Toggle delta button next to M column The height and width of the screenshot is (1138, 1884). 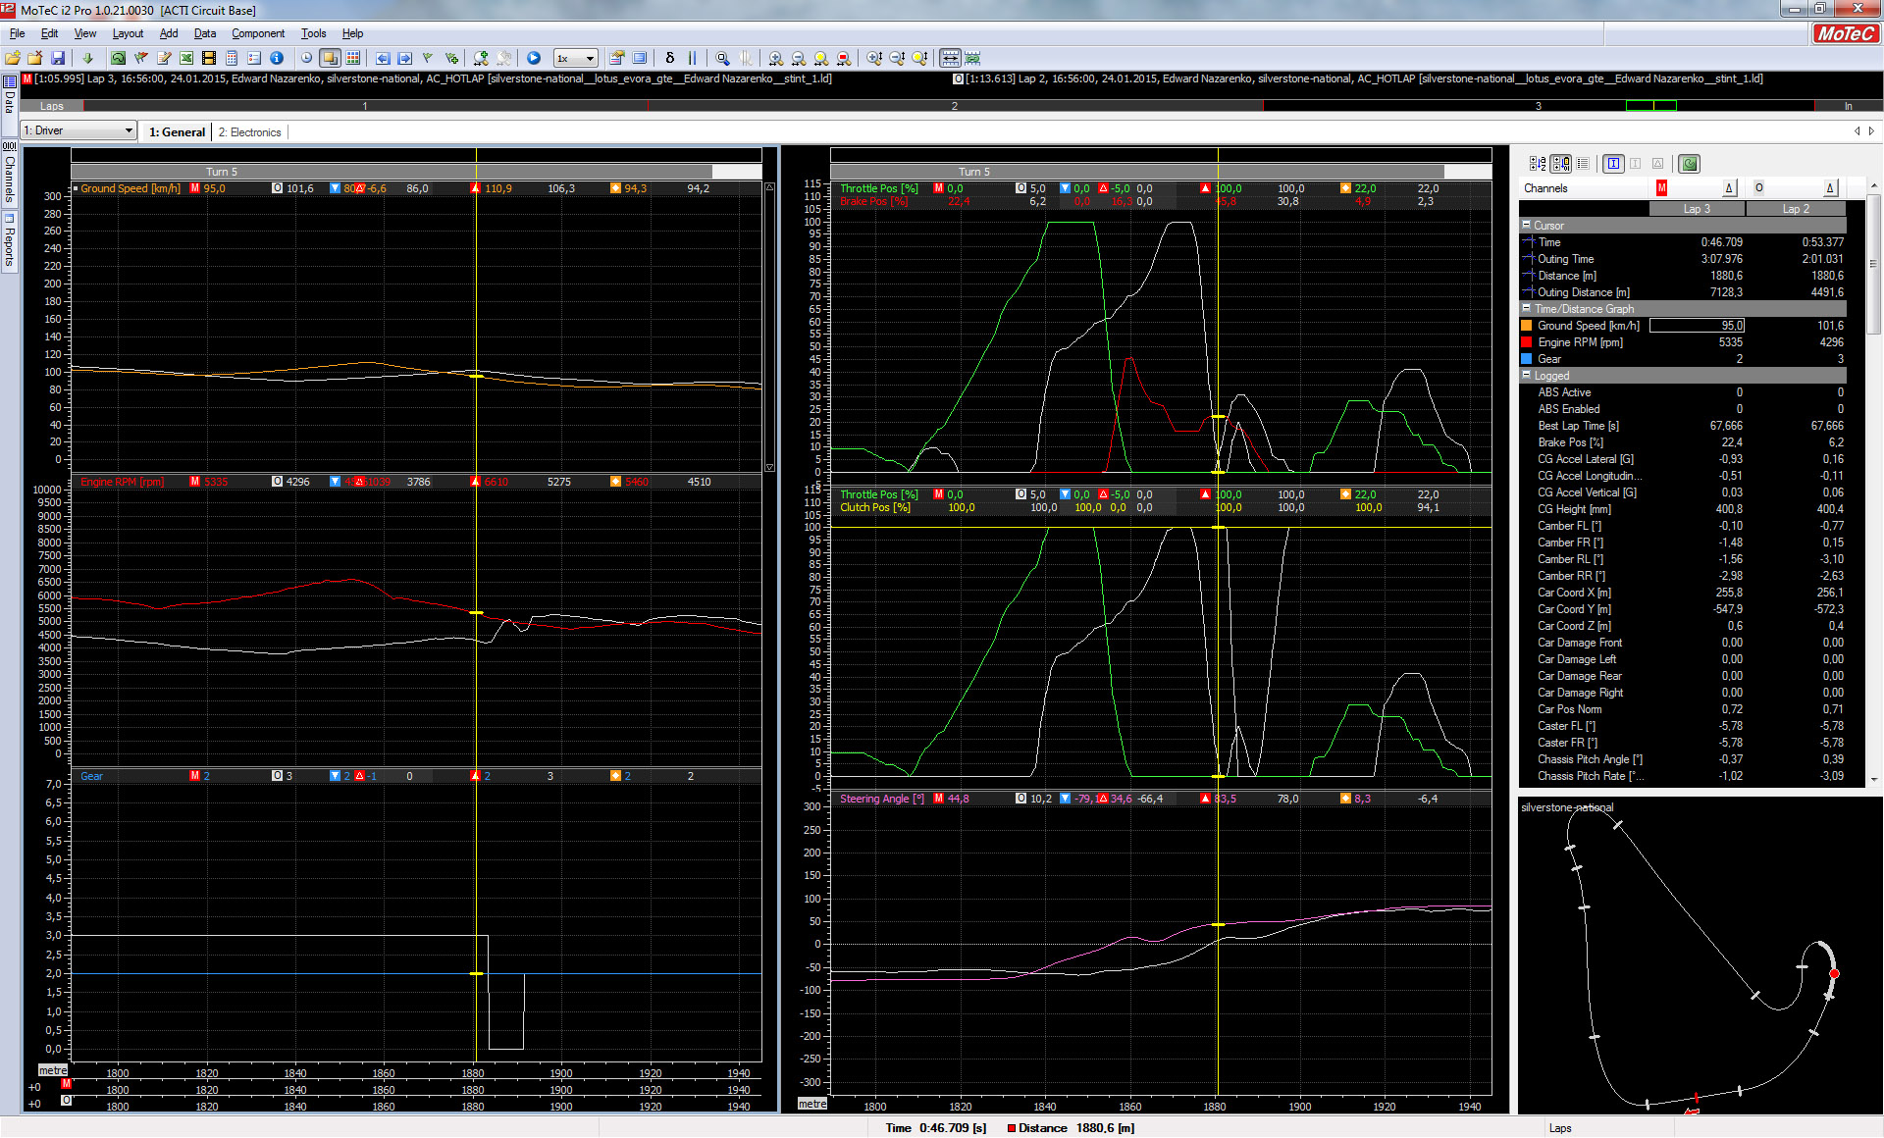[1729, 187]
